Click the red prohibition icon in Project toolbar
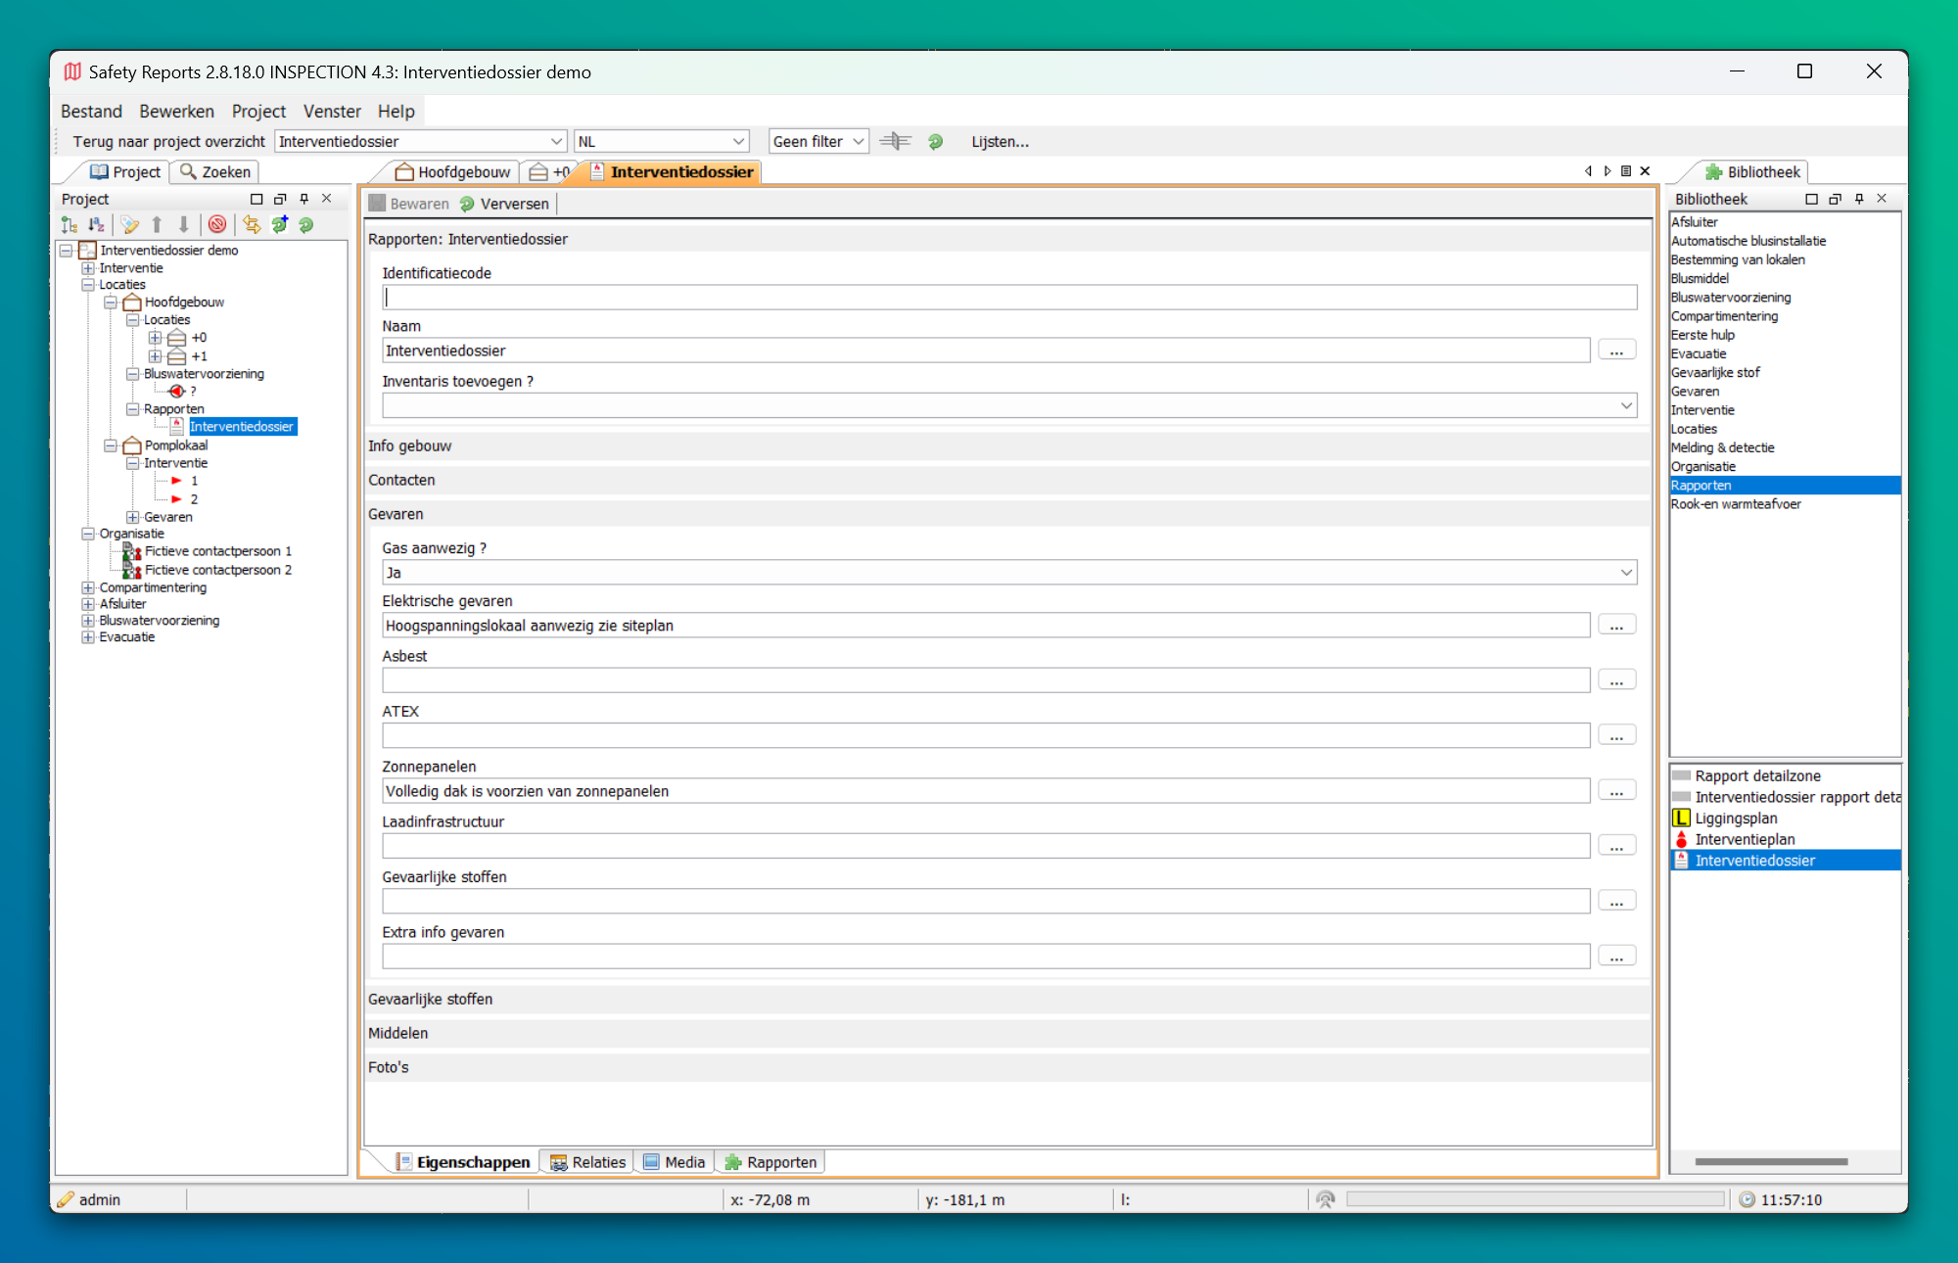 click(217, 225)
